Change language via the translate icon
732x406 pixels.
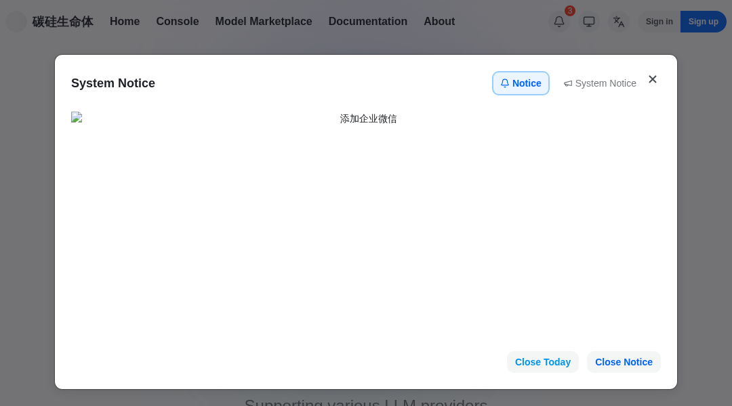(x=619, y=22)
